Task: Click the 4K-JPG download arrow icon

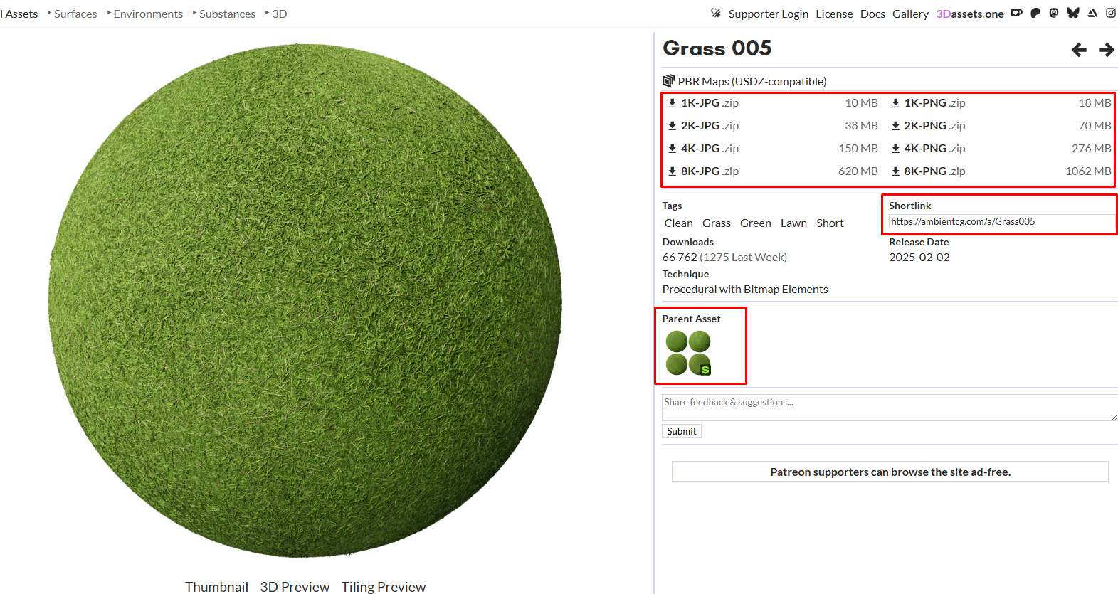Action: click(x=672, y=148)
